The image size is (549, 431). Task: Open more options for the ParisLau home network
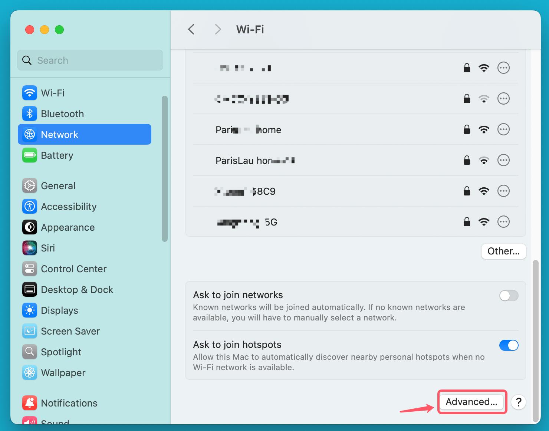tap(503, 160)
